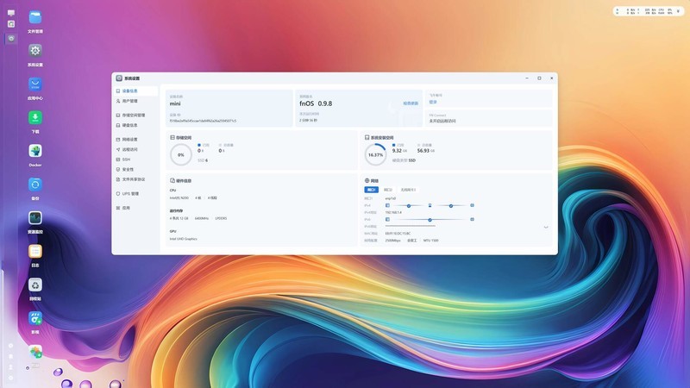Switch to the wireless NIC tab (无线网卡)
Viewport: 690px width, 388px height.
pyautogui.click(x=408, y=190)
